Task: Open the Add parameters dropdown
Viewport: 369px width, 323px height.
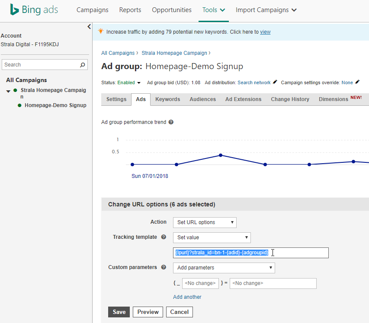Action: coord(224,268)
